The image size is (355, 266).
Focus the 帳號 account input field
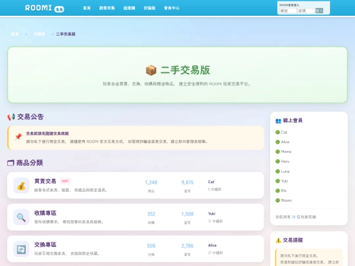(x=288, y=11)
